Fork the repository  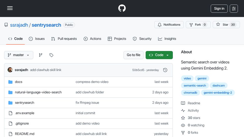tap(198, 25)
